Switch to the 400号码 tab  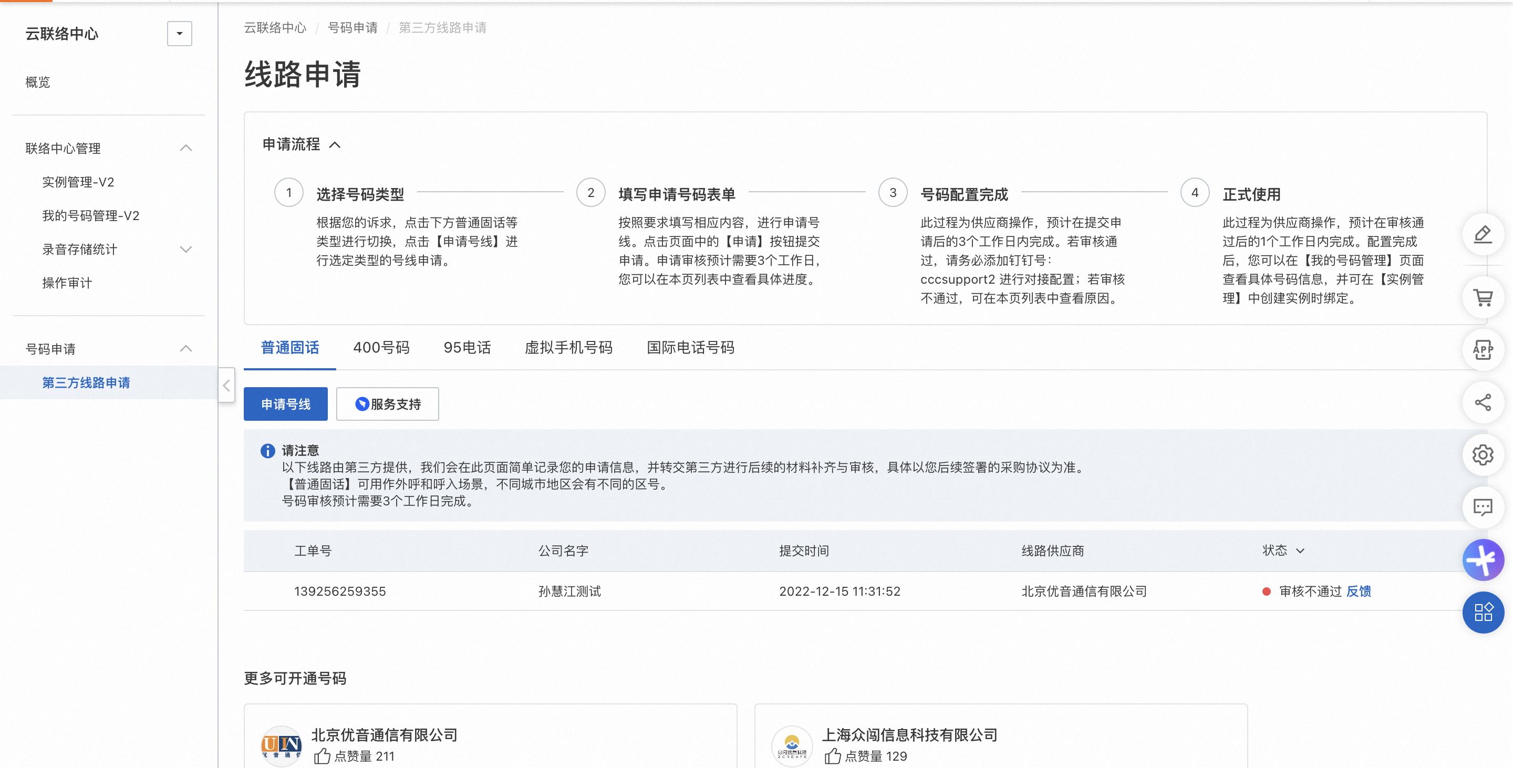[381, 348]
